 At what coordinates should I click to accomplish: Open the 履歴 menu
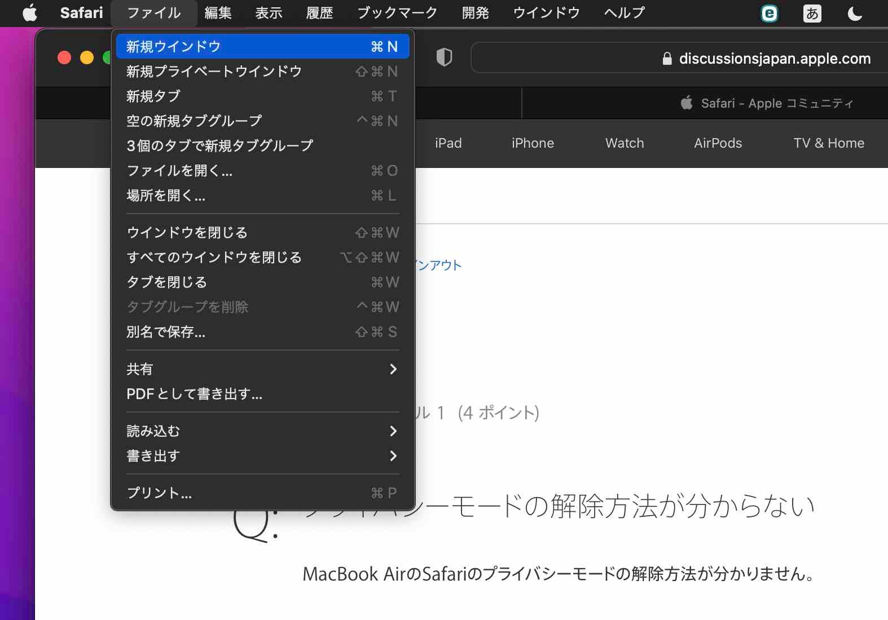pos(319,12)
